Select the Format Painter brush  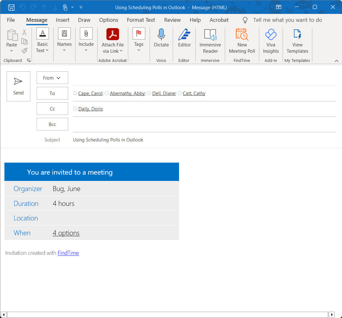coord(24,51)
